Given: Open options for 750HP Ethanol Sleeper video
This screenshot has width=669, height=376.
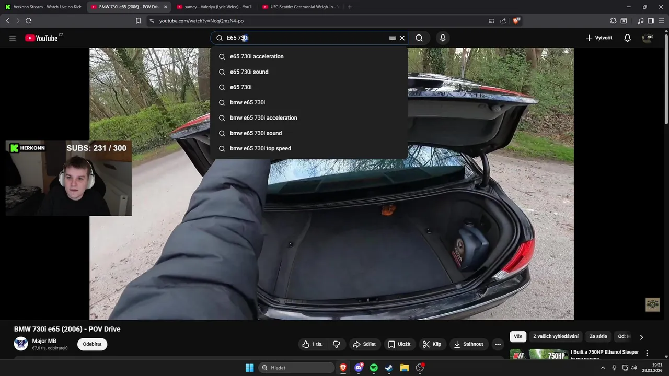Looking at the screenshot, I should point(647,353).
